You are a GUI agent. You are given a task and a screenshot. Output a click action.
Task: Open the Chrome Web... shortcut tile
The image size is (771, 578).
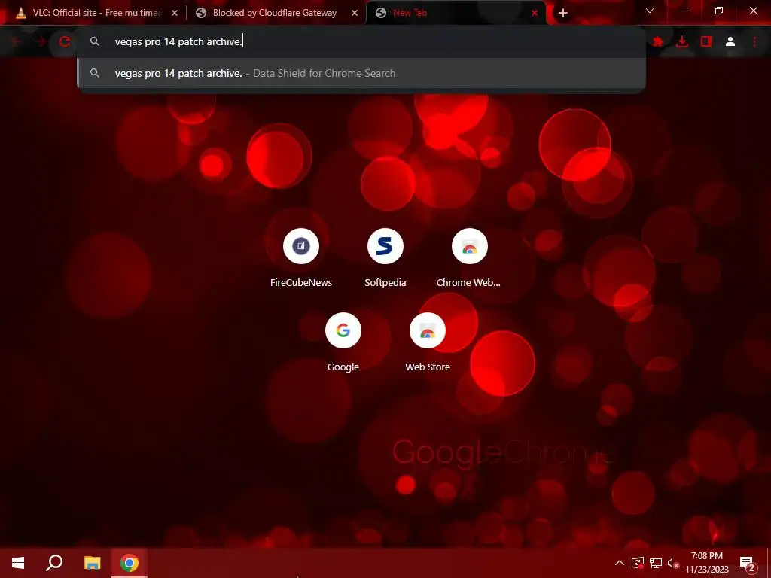(x=469, y=257)
